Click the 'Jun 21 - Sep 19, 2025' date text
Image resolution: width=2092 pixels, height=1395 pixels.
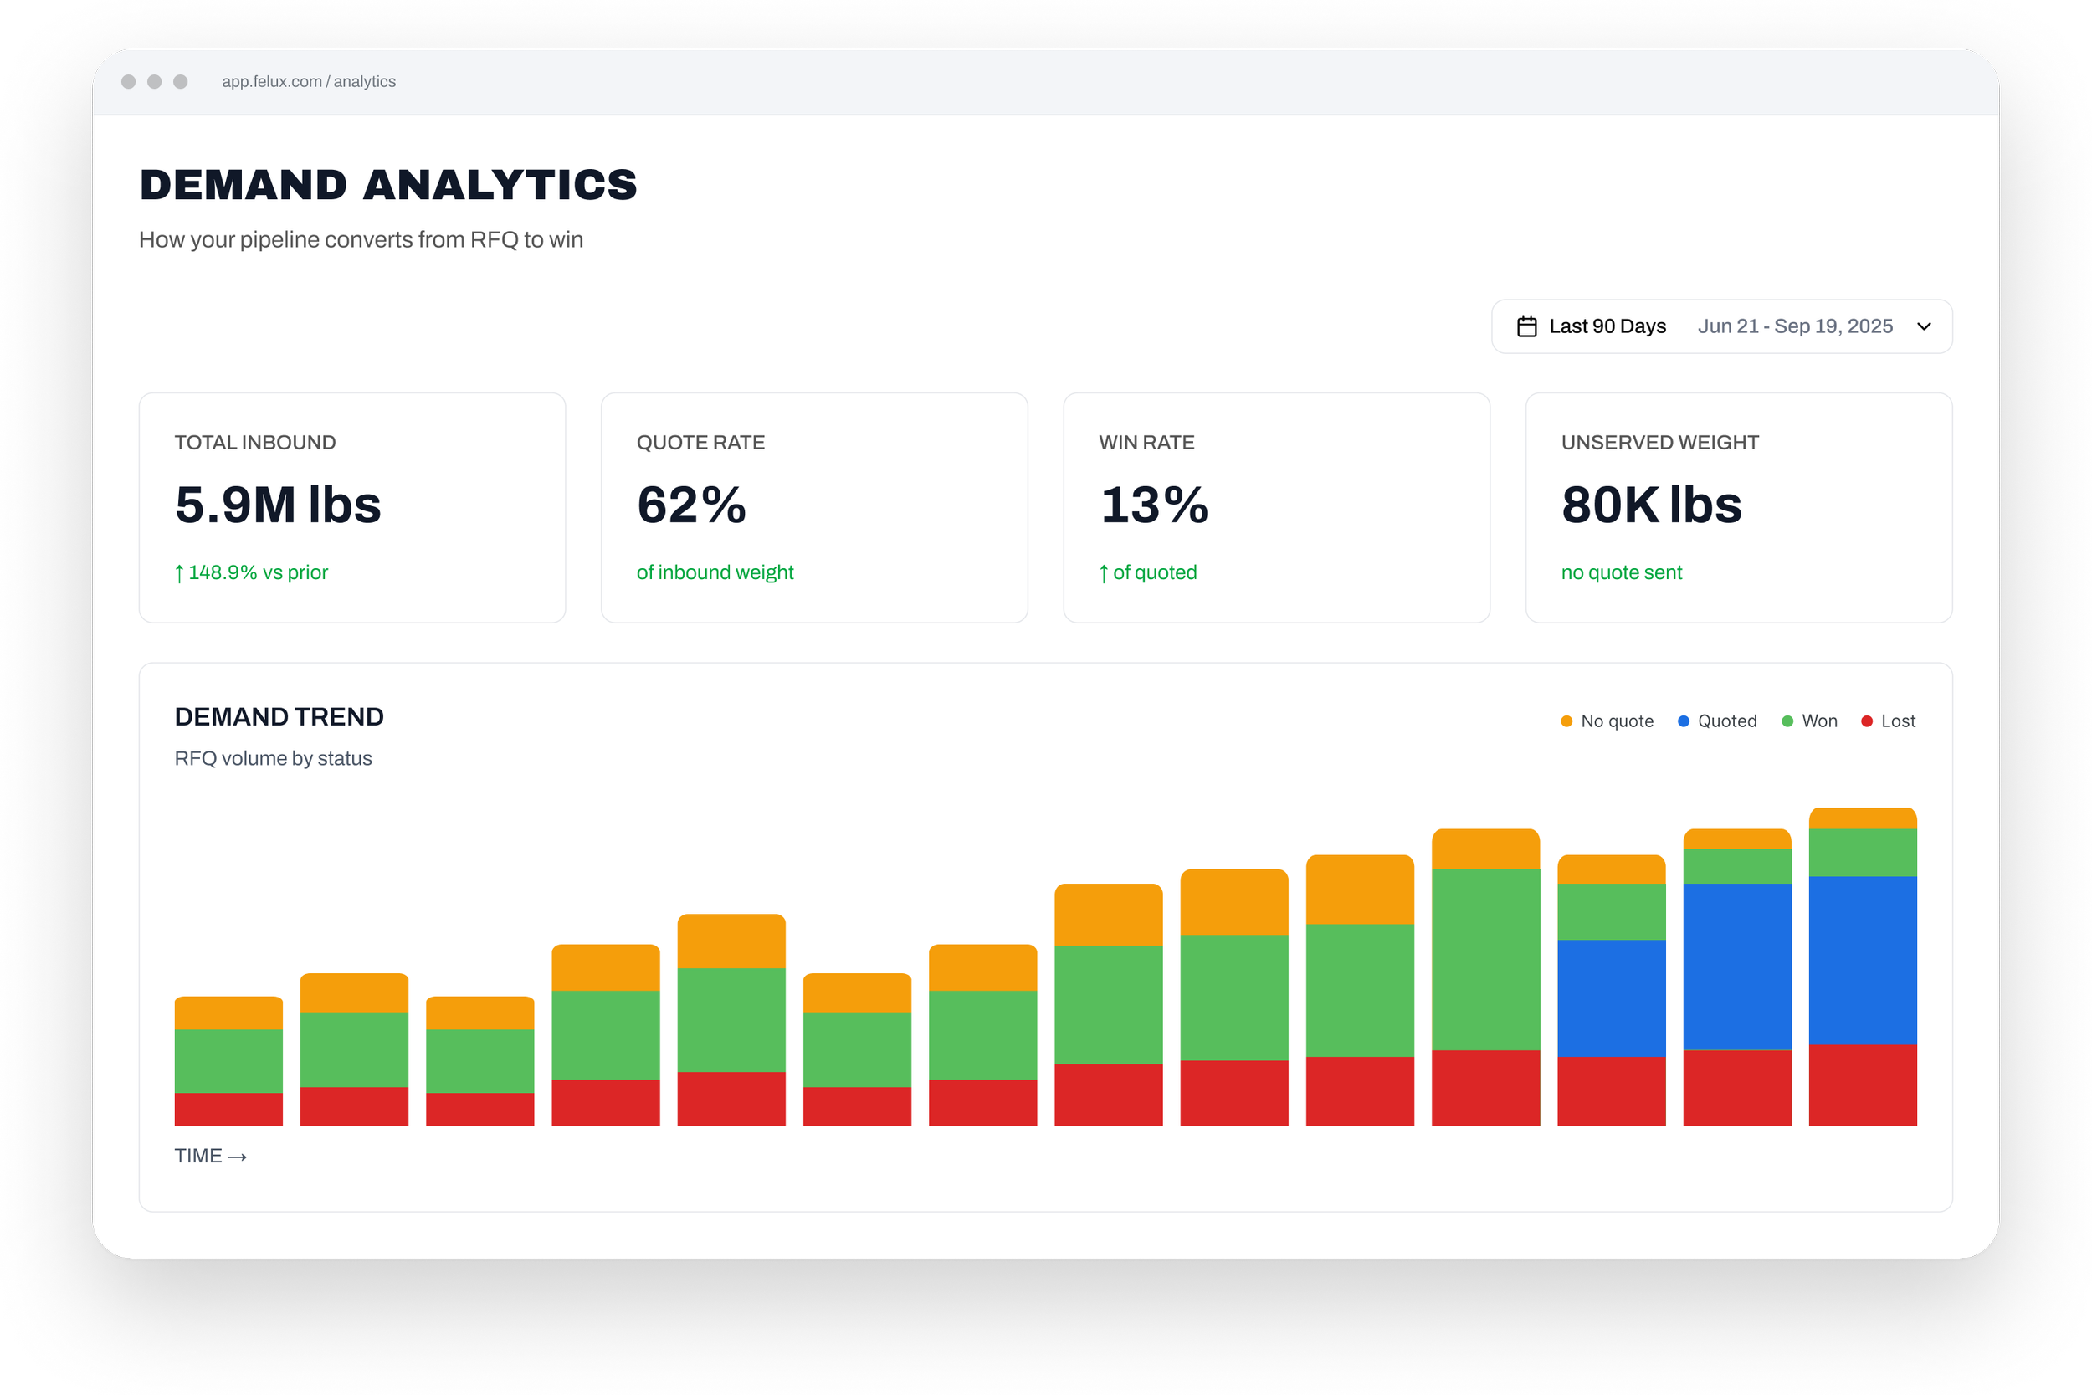click(1795, 326)
